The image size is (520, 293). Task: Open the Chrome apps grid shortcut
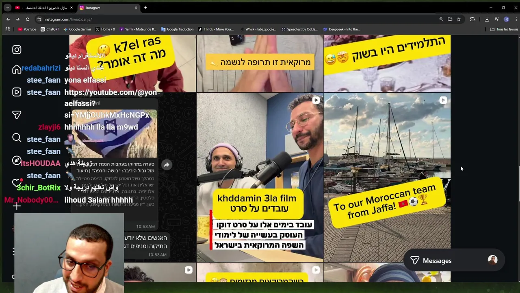coord(7,29)
